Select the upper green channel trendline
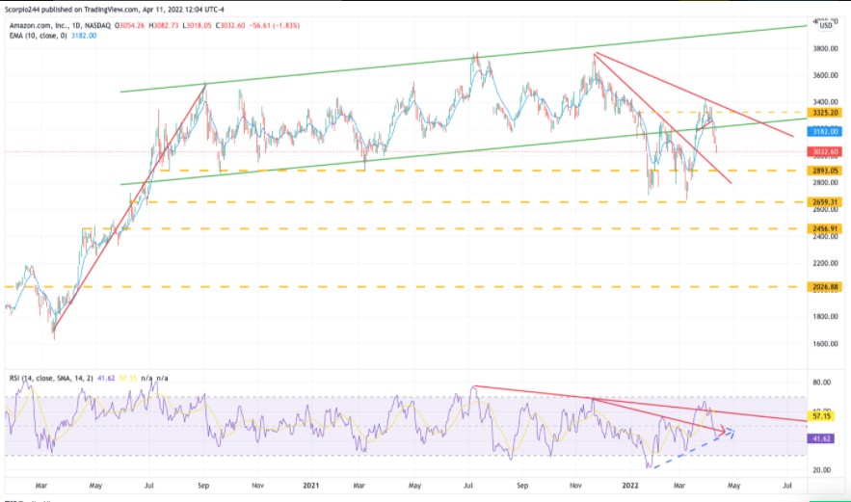Image resolution: width=851 pixels, height=502 pixels. pos(464,59)
